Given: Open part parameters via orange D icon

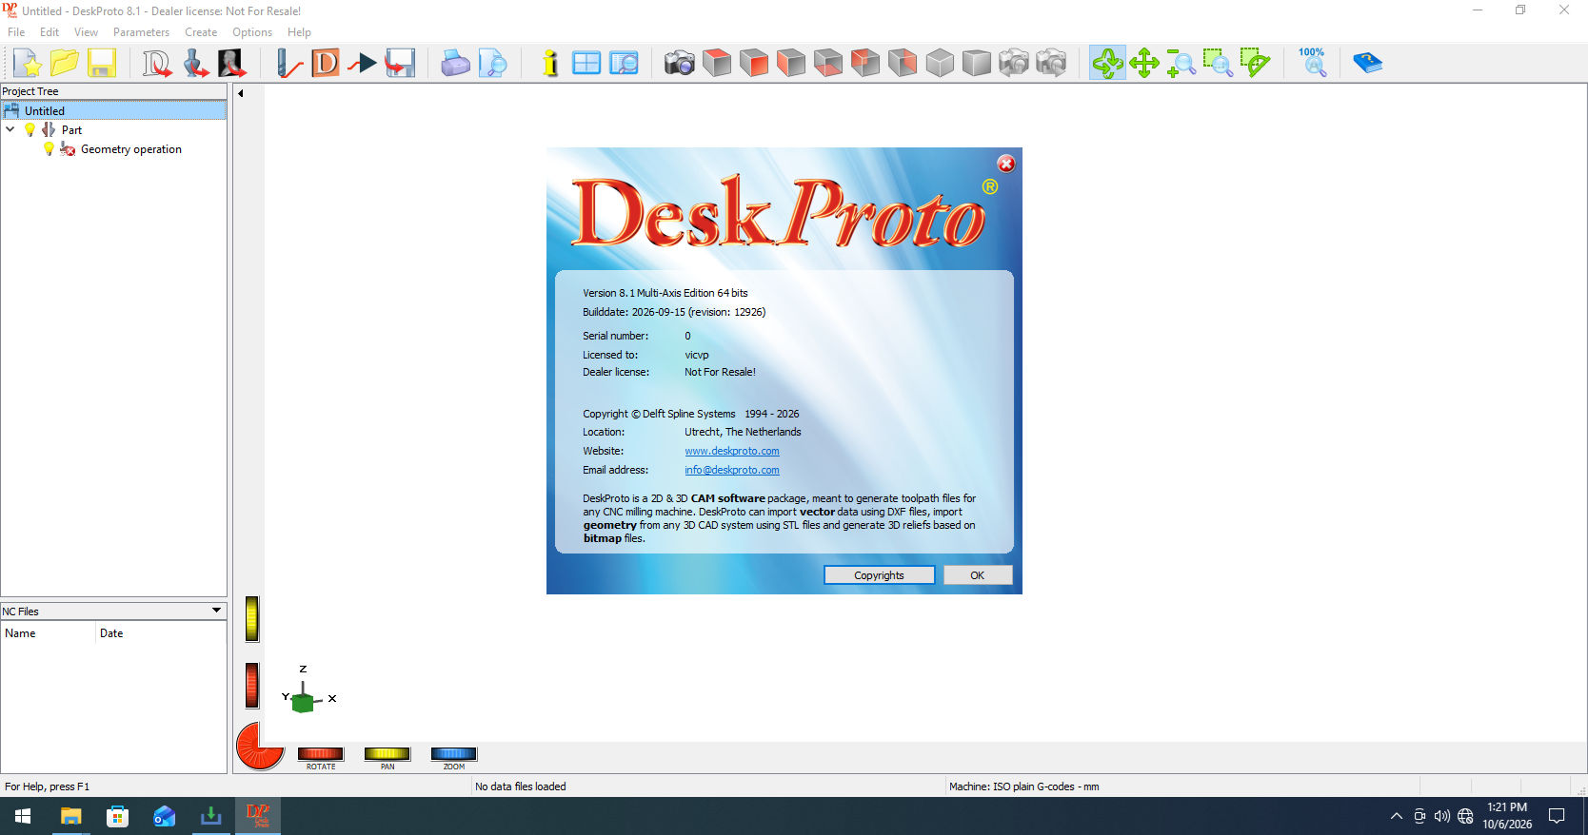Looking at the screenshot, I should [x=326, y=64].
